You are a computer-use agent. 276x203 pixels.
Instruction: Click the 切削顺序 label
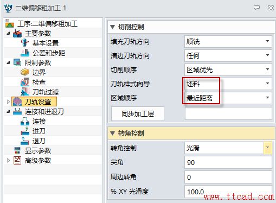click(x=124, y=70)
